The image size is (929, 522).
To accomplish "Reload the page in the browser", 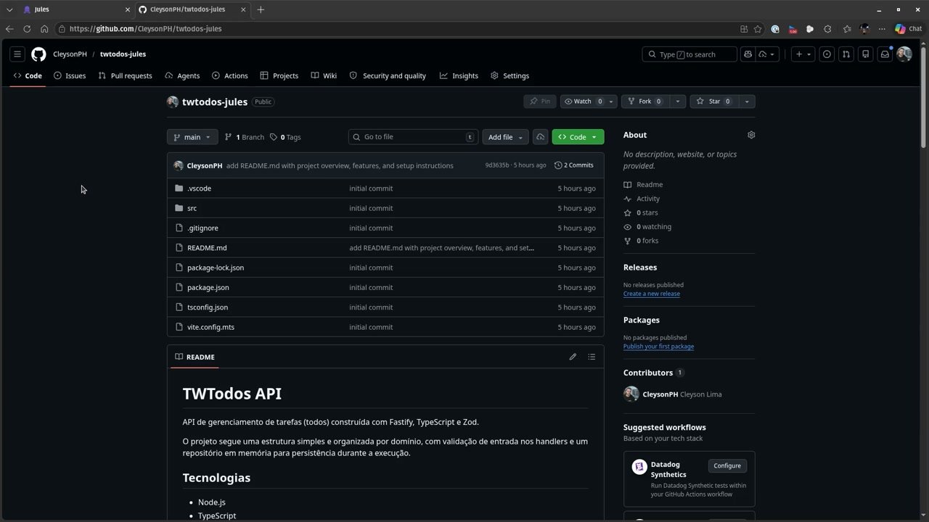I will pyautogui.click(x=27, y=29).
